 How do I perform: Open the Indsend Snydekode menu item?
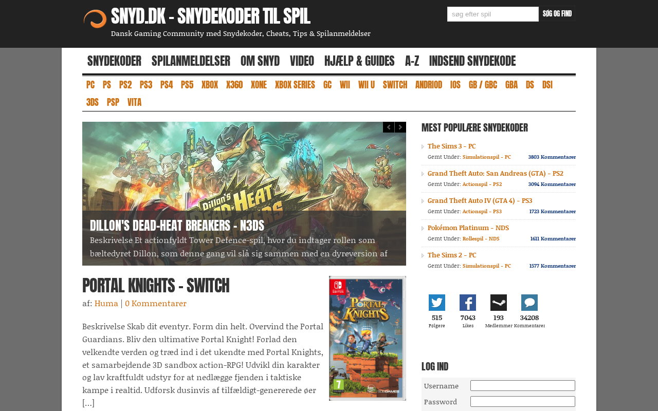click(x=472, y=61)
